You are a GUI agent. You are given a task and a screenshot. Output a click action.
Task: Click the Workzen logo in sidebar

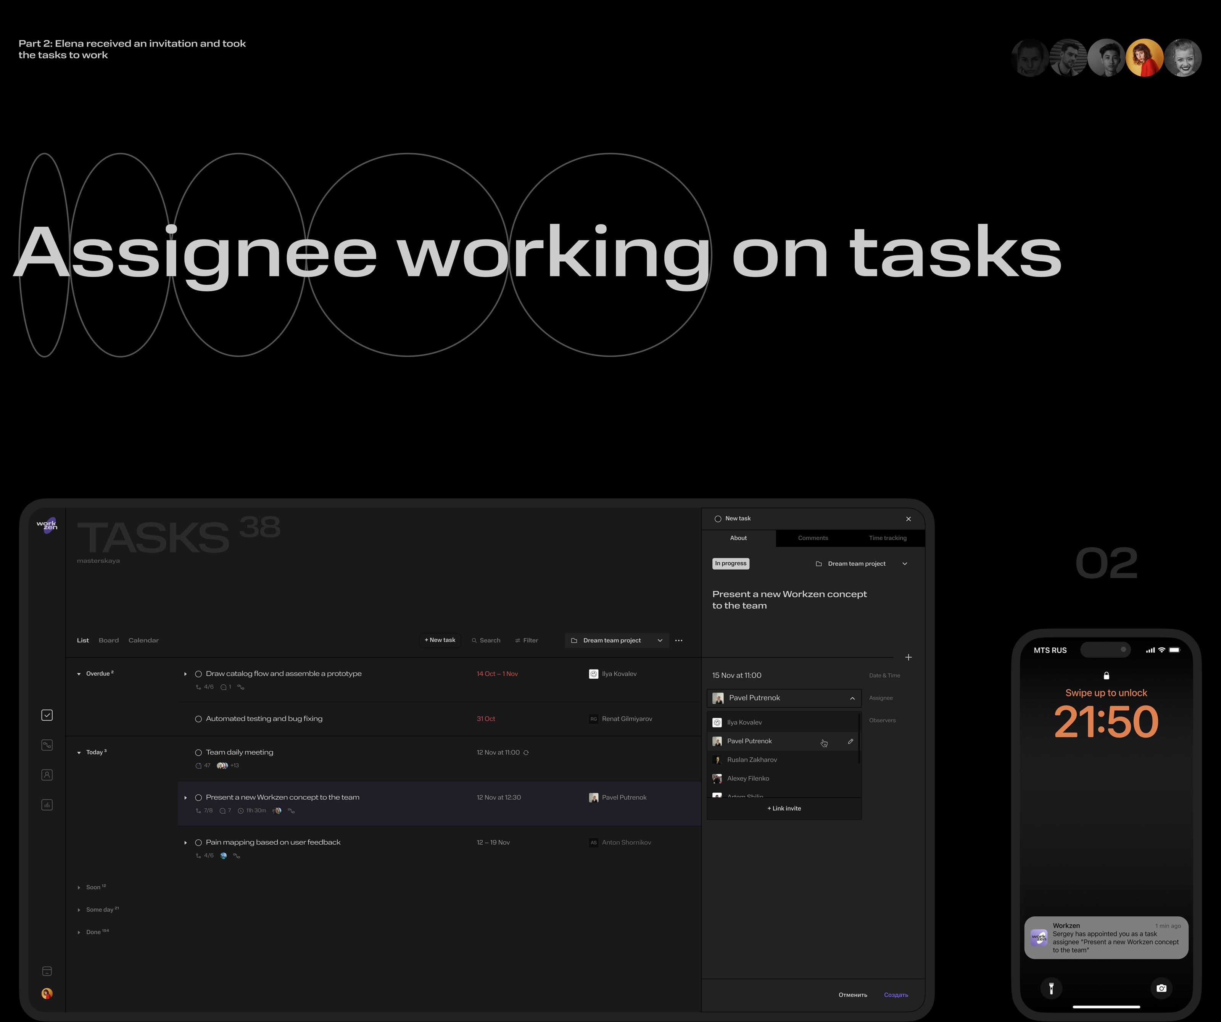click(x=47, y=526)
